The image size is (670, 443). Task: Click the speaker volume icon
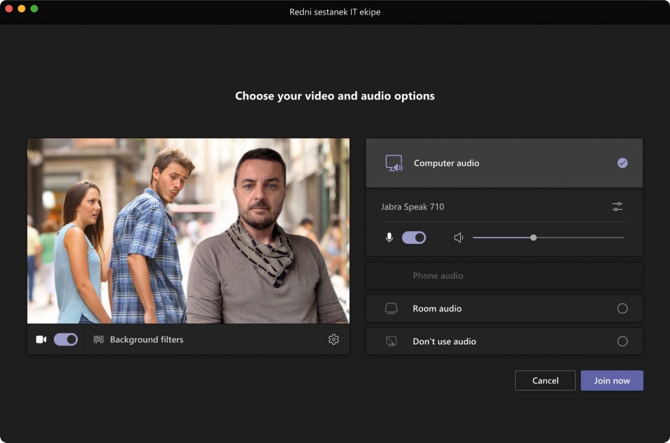(x=459, y=237)
